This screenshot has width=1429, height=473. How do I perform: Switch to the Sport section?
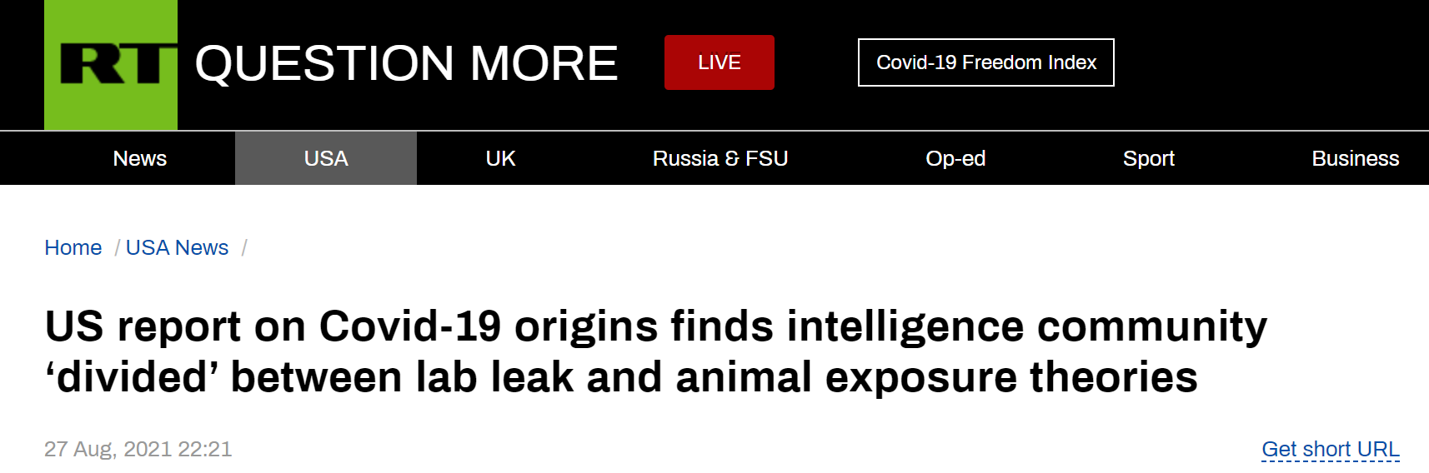(x=1148, y=158)
